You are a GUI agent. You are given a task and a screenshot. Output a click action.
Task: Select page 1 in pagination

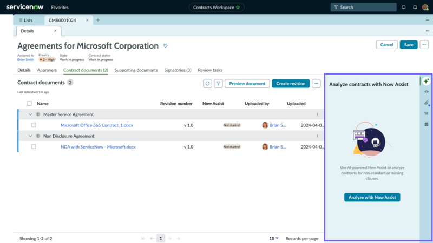point(161,238)
